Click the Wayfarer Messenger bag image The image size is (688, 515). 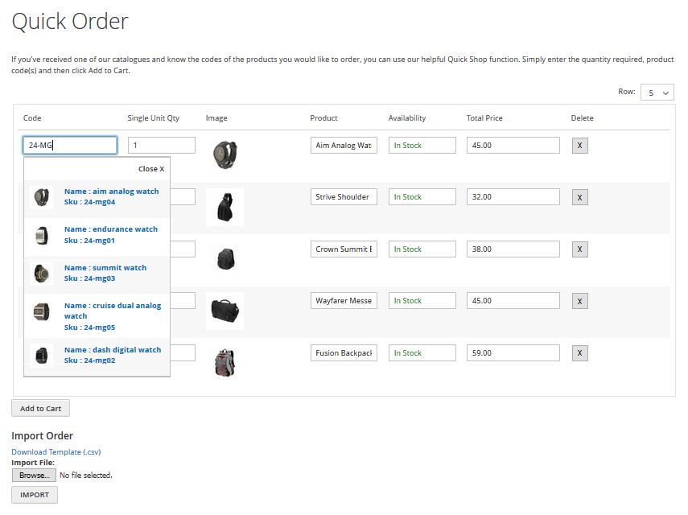225,310
